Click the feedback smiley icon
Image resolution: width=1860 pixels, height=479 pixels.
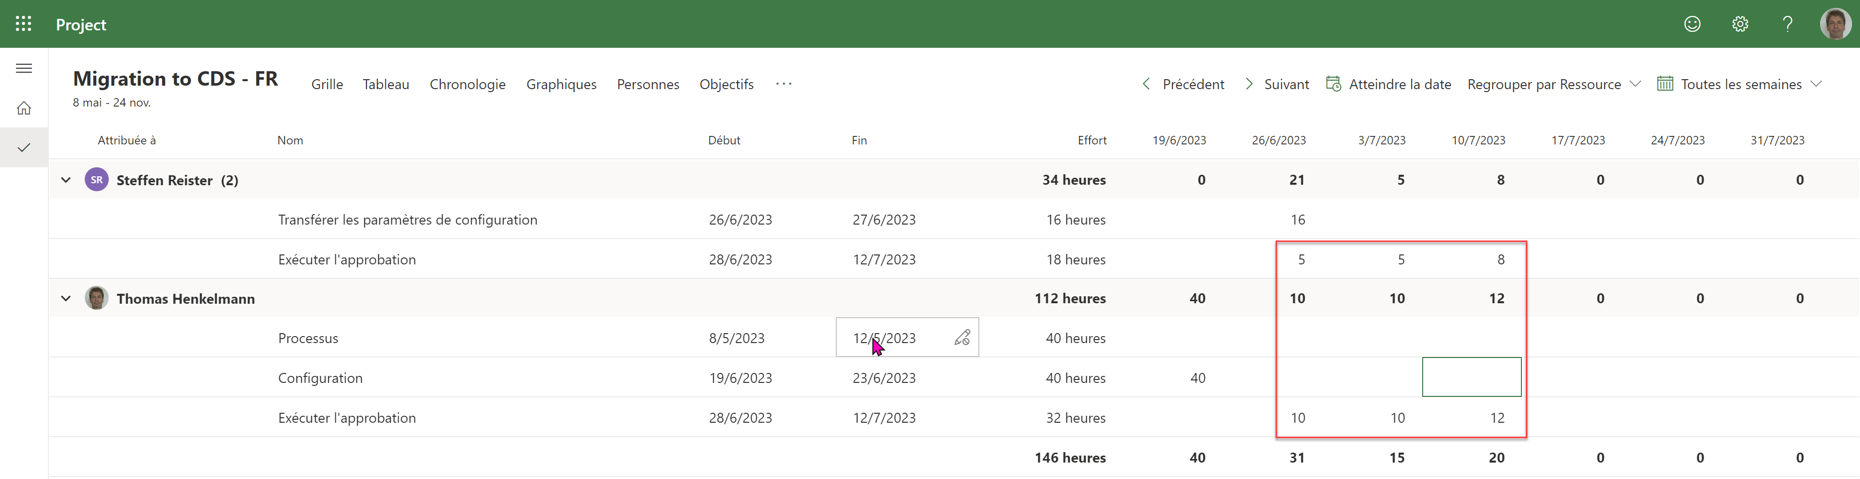click(1692, 24)
